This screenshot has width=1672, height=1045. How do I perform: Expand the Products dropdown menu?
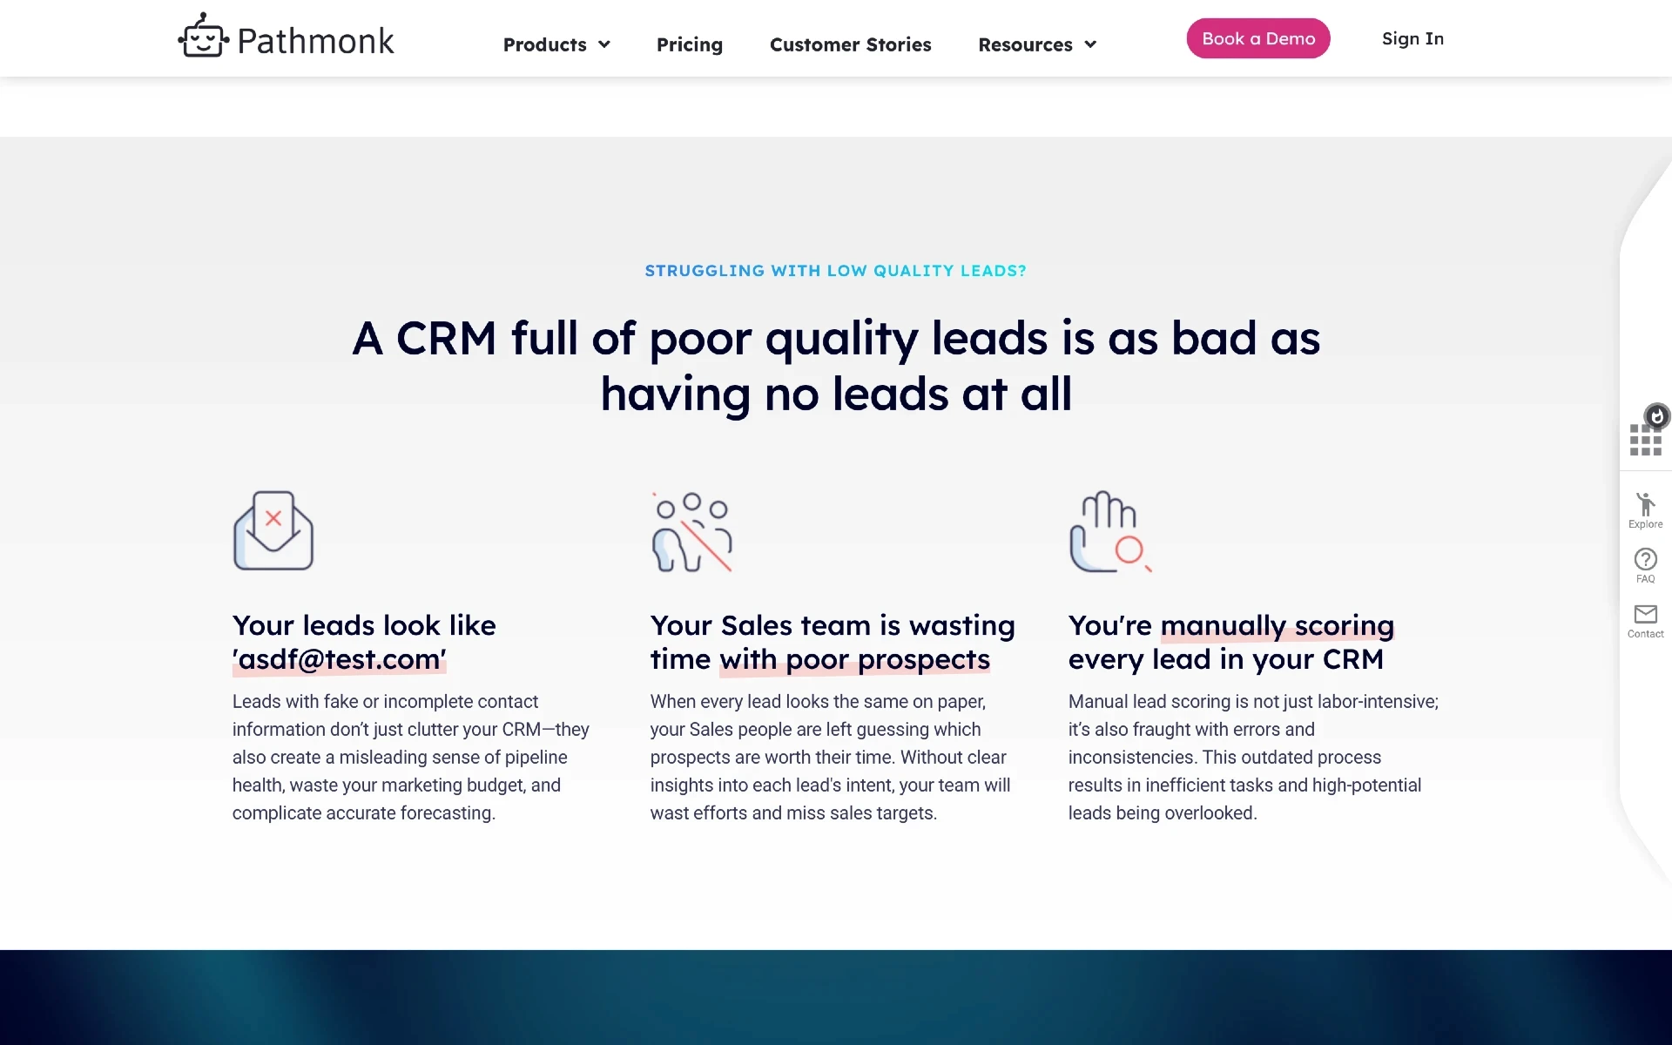click(x=557, y=44)
